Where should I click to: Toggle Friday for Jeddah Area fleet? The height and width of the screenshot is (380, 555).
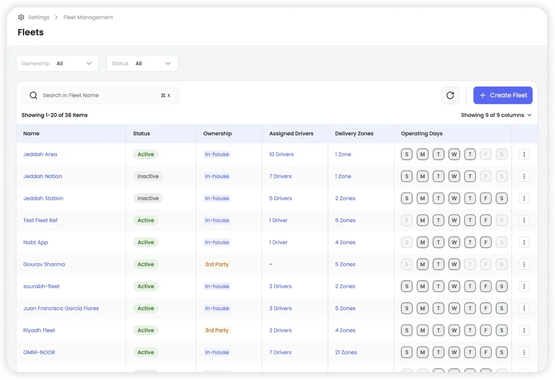click(486, 154)
